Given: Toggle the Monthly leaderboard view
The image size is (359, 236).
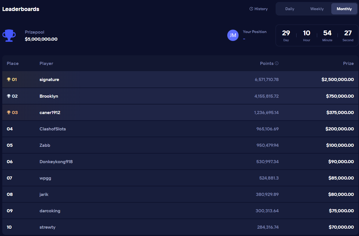Looking at the screenshot, I should [x=344, y=9].
